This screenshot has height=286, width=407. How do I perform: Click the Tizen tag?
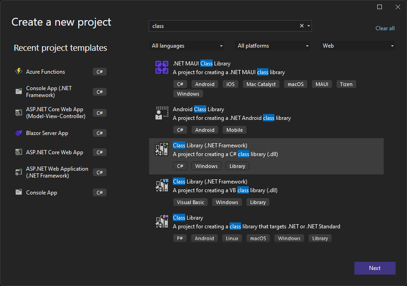(346, 84)
